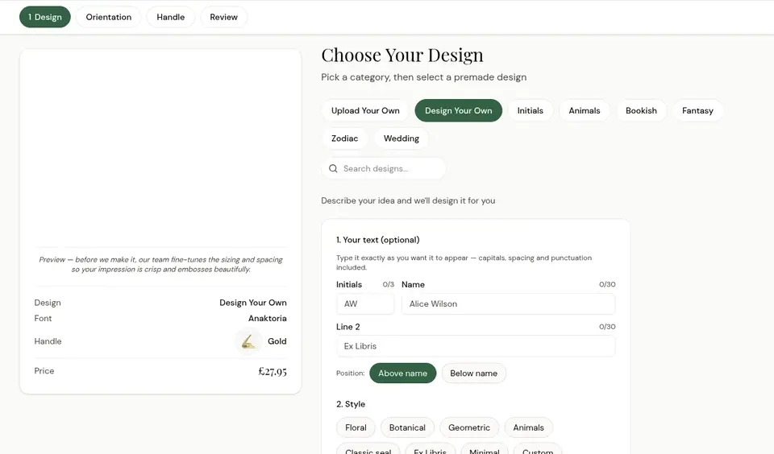
Task: Select the Below name position
Action: 473,374
